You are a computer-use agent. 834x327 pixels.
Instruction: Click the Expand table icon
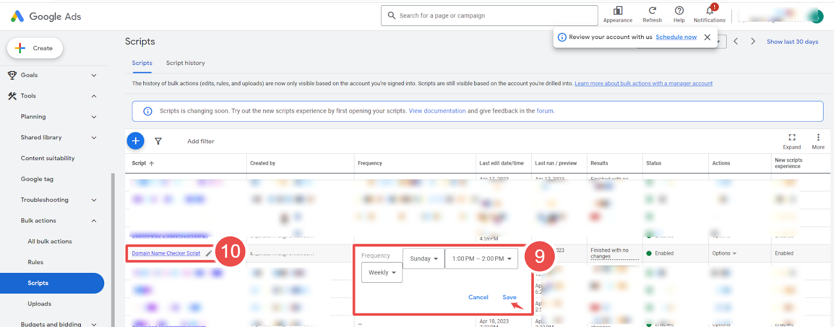click(x=792, y=137)
